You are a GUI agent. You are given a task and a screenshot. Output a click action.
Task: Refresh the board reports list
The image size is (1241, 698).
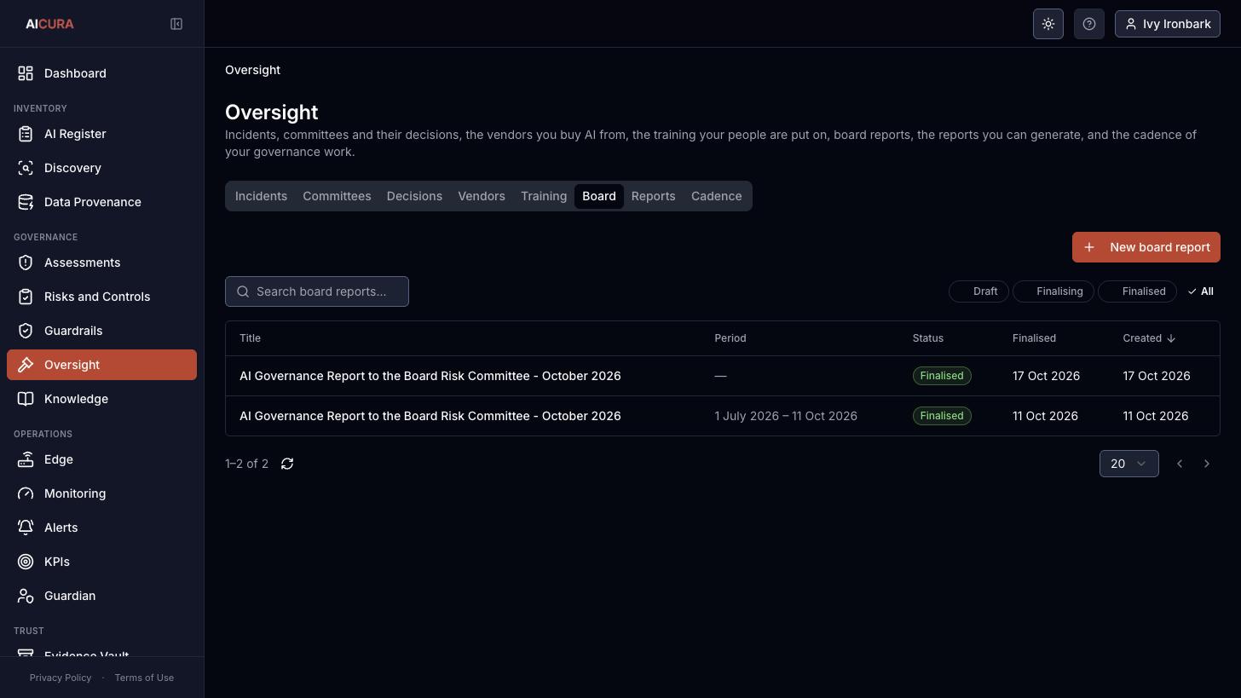[x=287, y=464]
